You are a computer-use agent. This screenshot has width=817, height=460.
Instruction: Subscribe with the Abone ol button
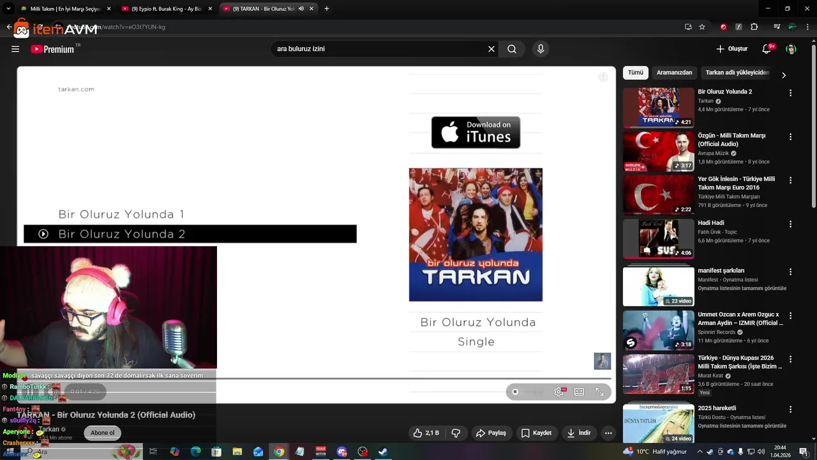102,433
